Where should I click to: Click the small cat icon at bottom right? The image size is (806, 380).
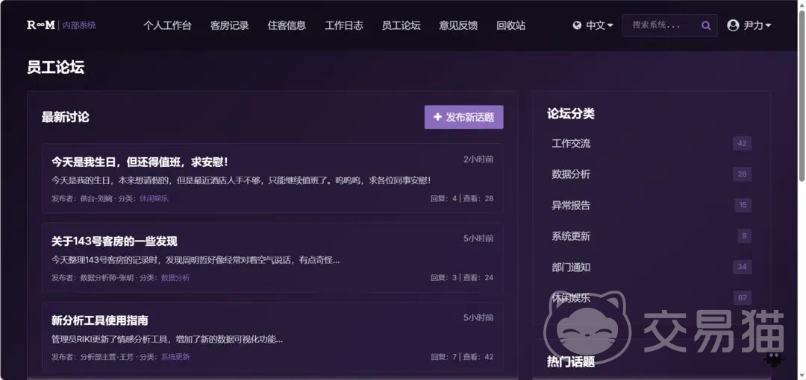tap(775, 360)
